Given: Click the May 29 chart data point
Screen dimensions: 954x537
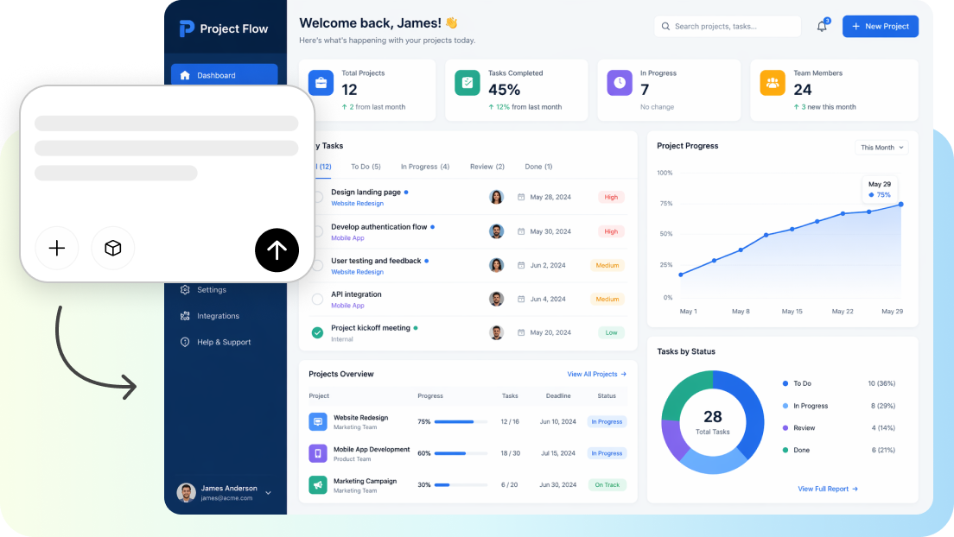Looking at the screenshot, I should (901, 205).
